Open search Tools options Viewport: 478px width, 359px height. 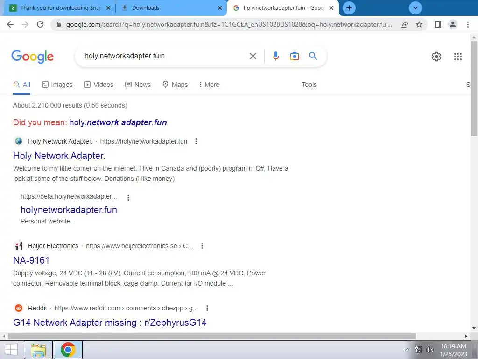point(309,85)
